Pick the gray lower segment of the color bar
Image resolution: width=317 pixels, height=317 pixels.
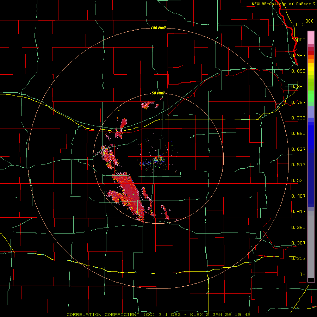click(311, 245)
